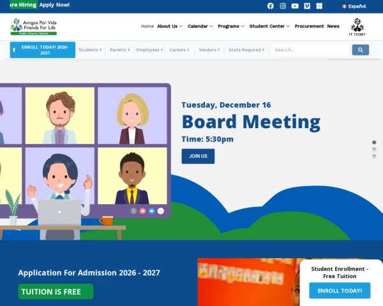Image resolution: width=383 pixels, height=306 pixels.
Task: Open the Procurement menu item
Action: click(x=309, y=26)
